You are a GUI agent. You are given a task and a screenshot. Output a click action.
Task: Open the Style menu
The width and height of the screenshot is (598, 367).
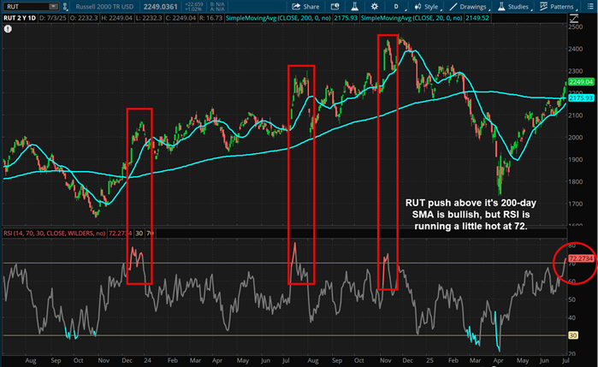(x=428, y=7)
